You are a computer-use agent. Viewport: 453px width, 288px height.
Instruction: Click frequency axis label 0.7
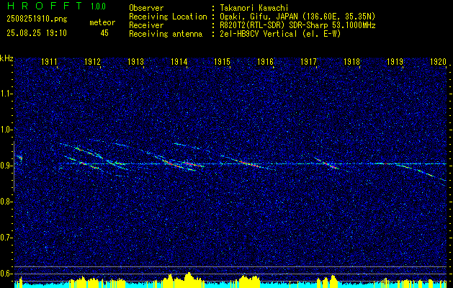(x=5, y=238)
